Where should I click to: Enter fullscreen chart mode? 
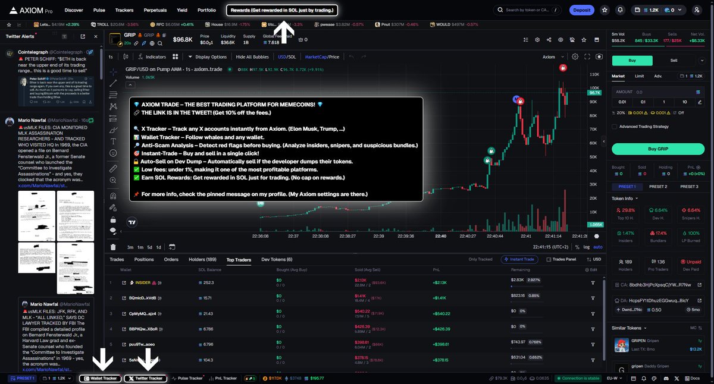(x=587, y=57)
